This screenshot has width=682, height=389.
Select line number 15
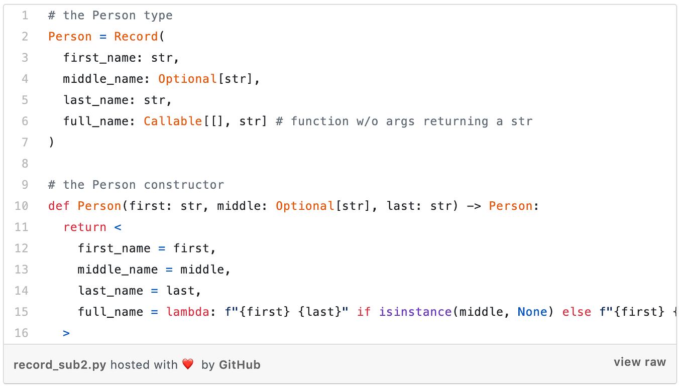[22, 312]
